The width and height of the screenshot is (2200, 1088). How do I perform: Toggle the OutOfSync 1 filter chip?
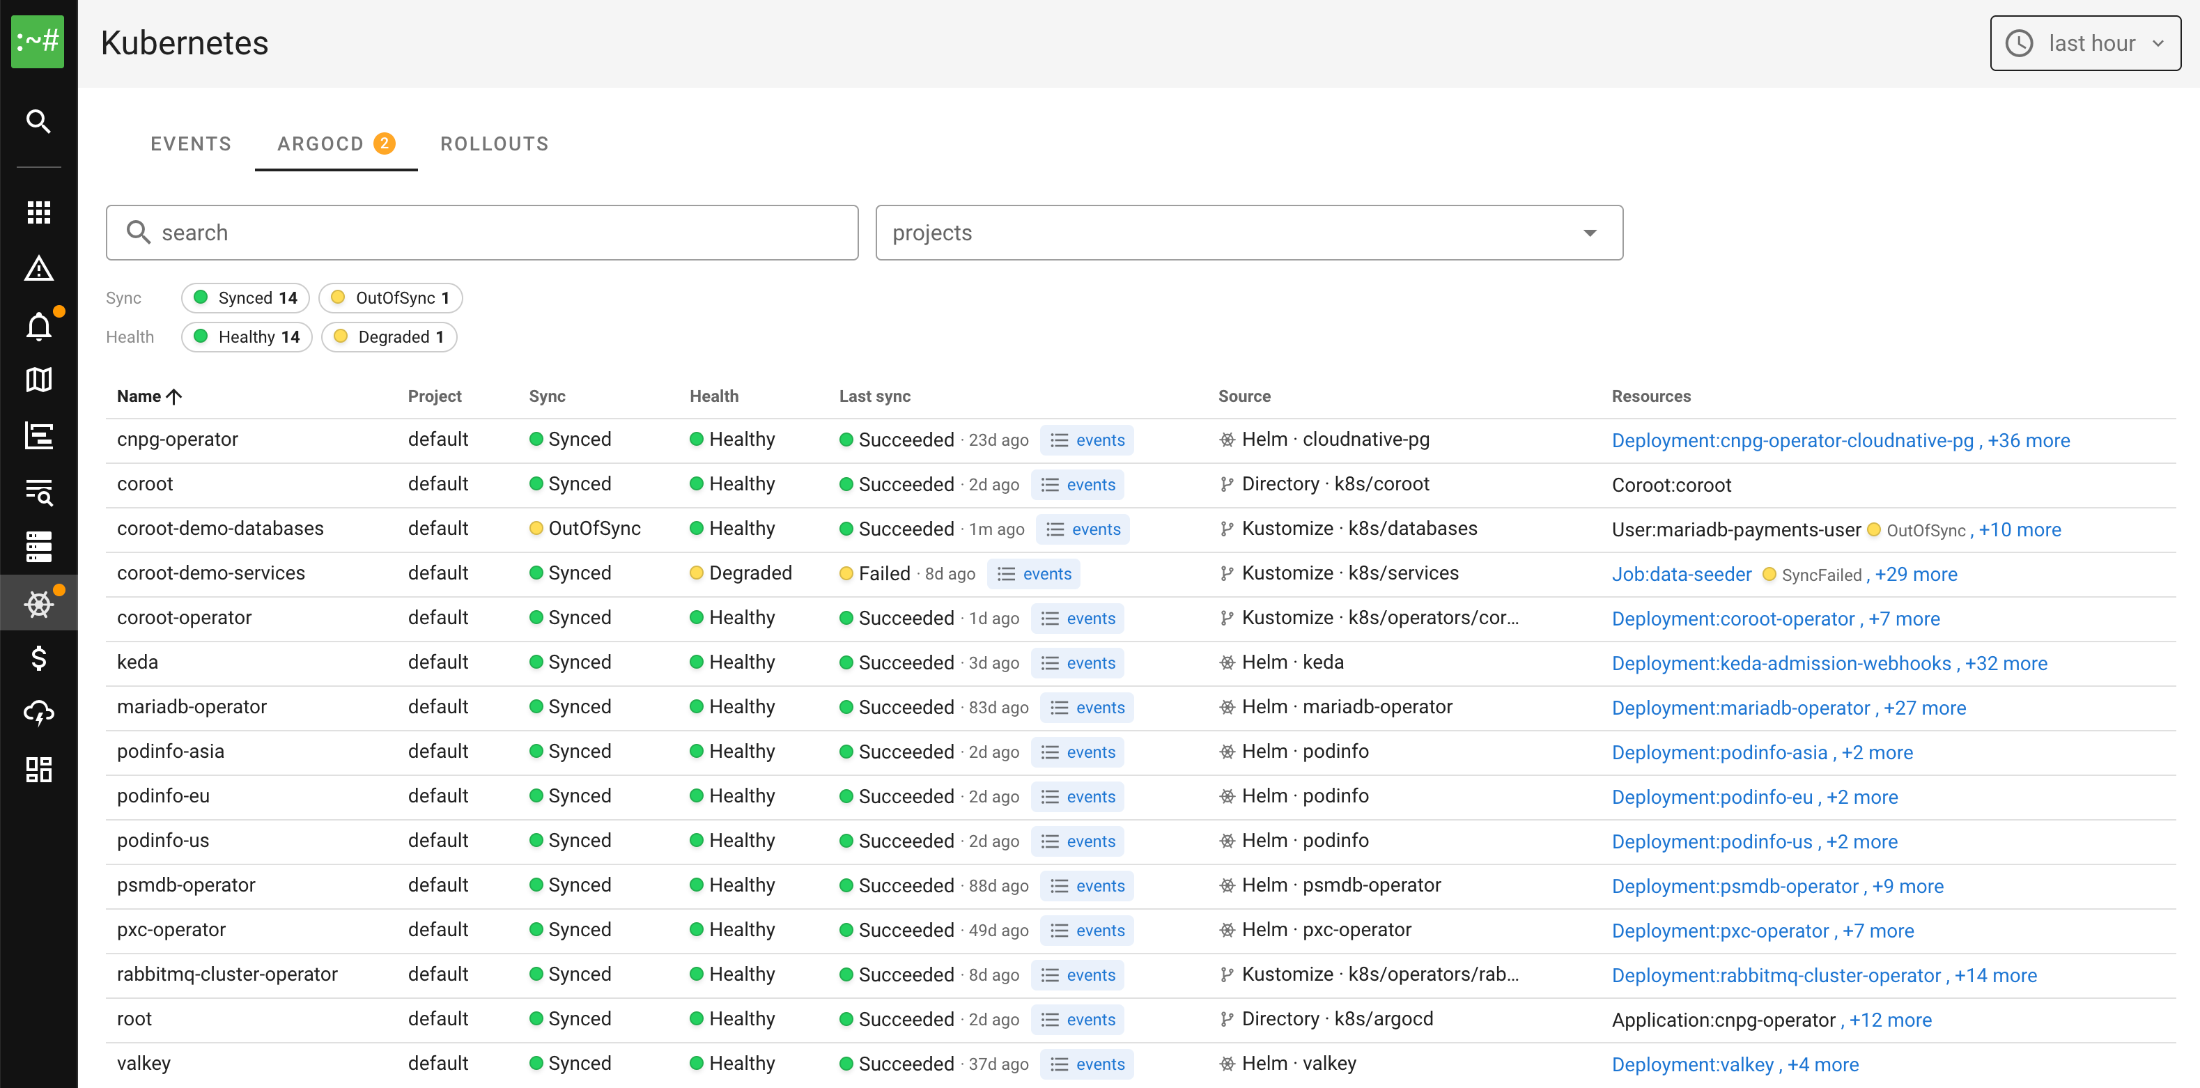390,298
